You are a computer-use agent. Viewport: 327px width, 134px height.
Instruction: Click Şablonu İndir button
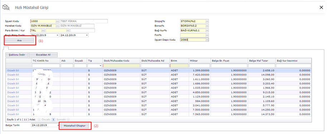coord(17,55)
